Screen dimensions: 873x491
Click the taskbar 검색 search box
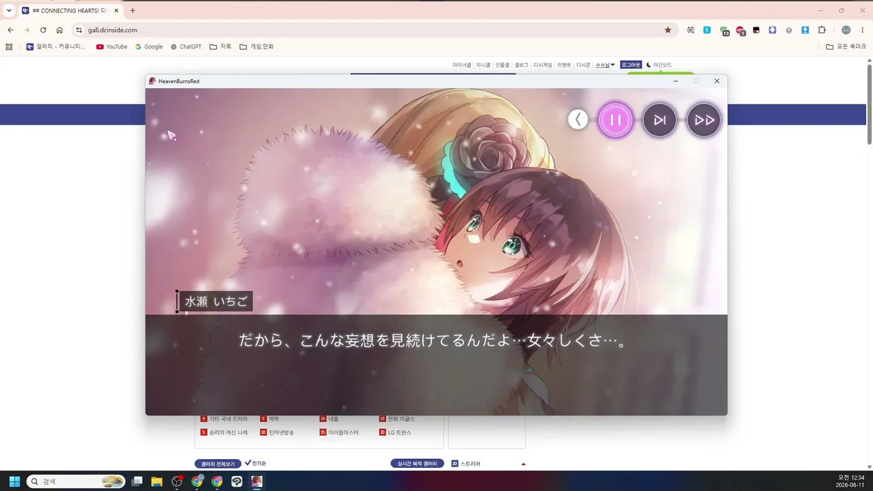pyautogui.click(x=76, y=481)
